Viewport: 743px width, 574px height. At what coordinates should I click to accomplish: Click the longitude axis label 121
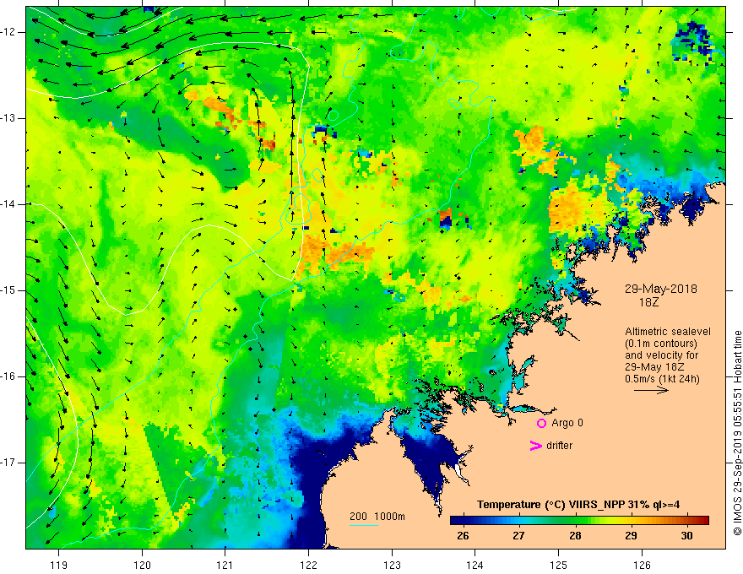pos(225,565)
